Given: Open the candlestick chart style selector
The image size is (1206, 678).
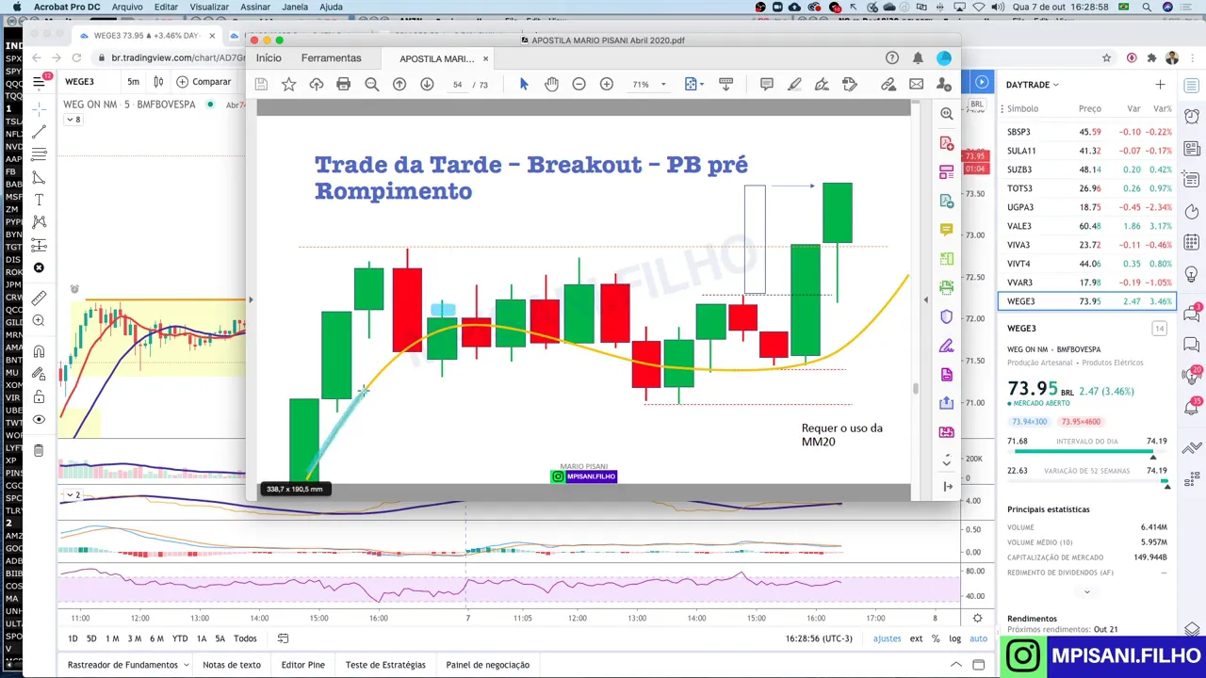Looking at the screenshot, I should 158,82.
